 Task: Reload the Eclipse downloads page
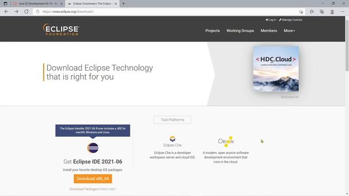coord(26,11)
